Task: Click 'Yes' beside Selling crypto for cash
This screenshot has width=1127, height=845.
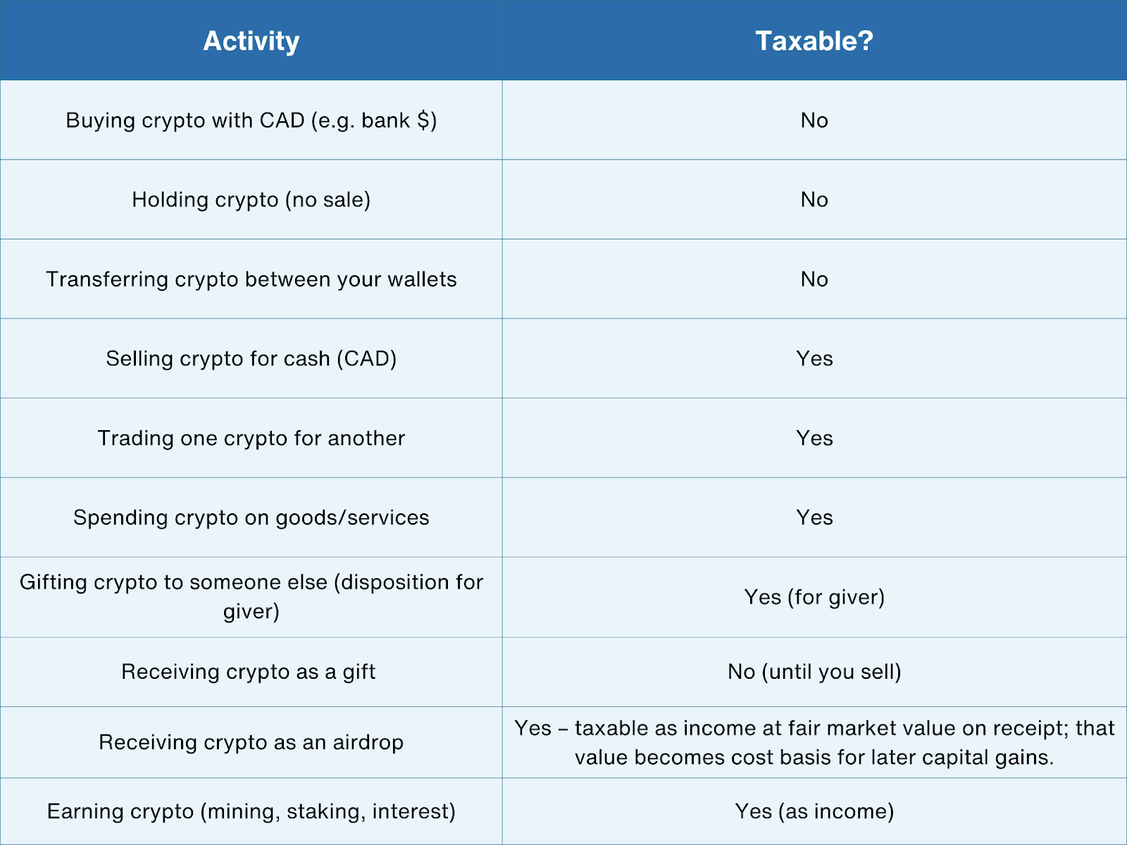Action: pyautogui.click(x=814, y=359)
